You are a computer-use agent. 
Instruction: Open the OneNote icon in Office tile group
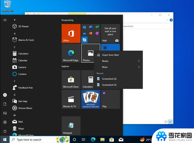(97, 33)
